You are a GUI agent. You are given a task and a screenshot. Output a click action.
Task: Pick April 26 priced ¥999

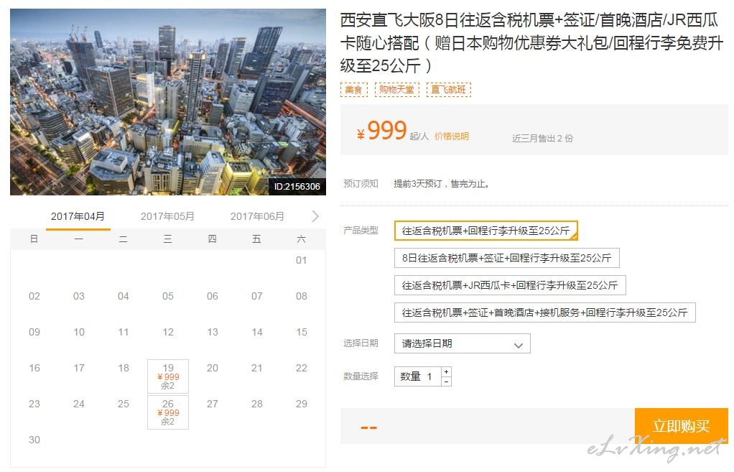click(x=168, y=412)
